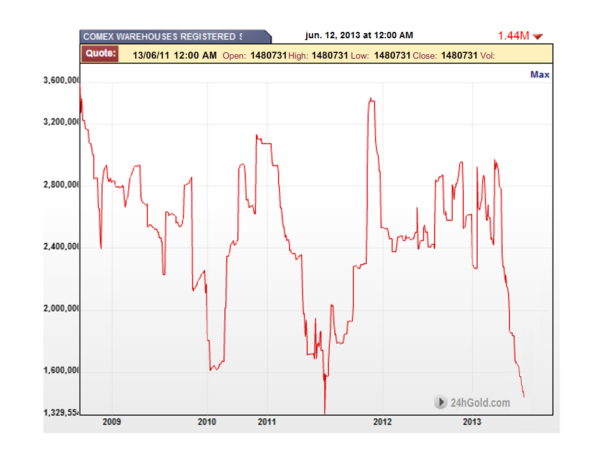The width and height of the screenshot is (606, 459).
Task: Click the 2,000,000 y-axis label
Action: click(61, 308)
